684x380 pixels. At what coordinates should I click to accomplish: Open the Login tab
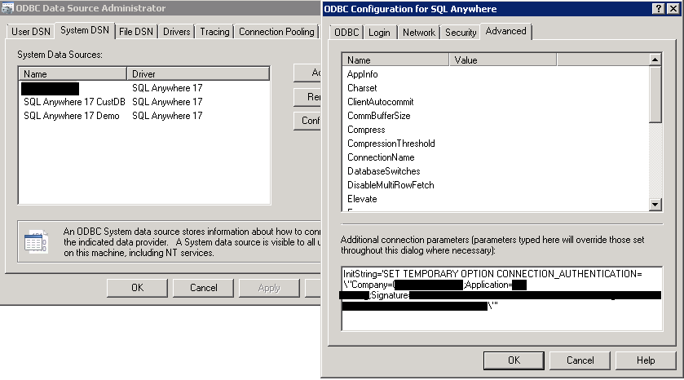[379, 33]
